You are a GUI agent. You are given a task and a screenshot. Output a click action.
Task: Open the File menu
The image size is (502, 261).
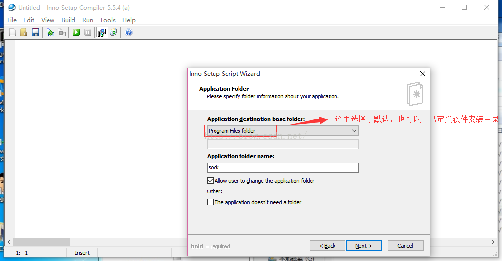(12, 20)
